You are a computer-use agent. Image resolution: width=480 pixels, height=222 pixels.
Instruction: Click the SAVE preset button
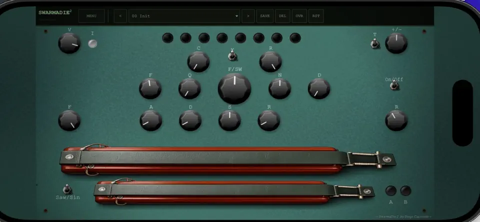coord(265,16)
